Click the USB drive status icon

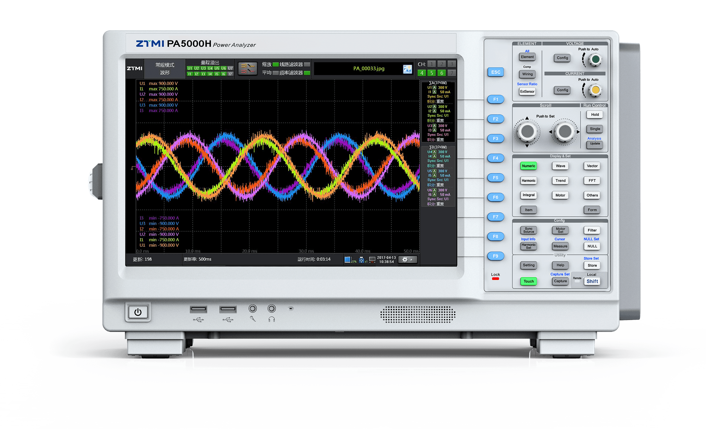(x=362, y=260)
